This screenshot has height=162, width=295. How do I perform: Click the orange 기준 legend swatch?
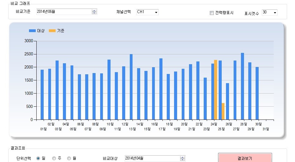tap(52, 31)
